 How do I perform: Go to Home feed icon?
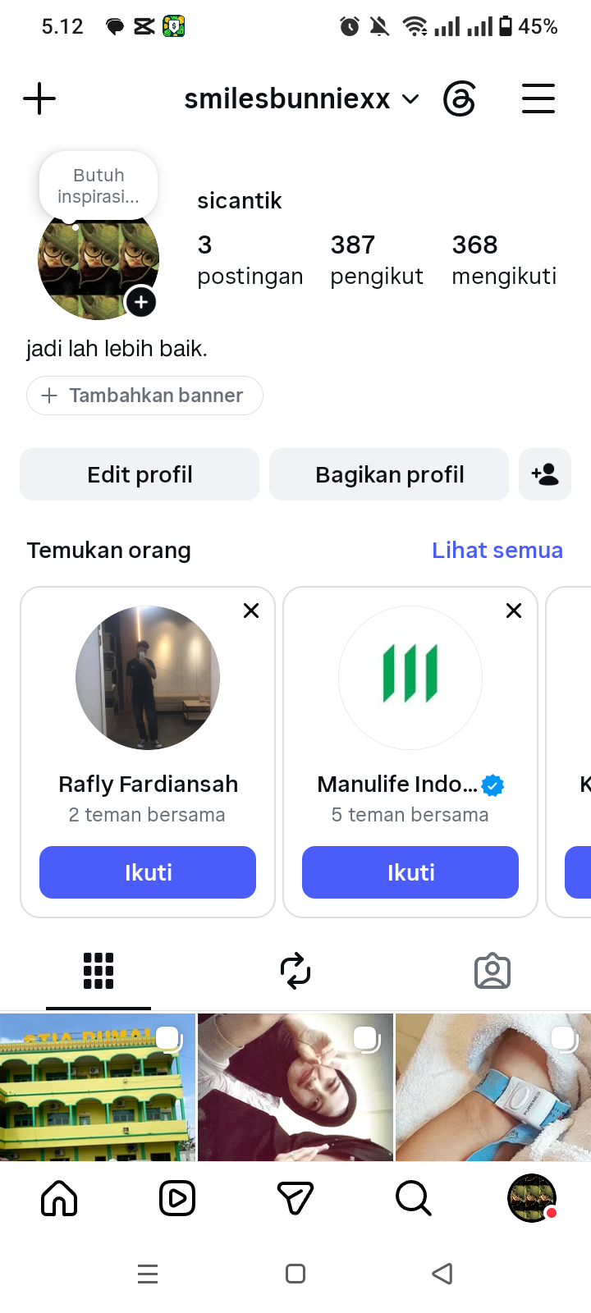coord(59,1199)
